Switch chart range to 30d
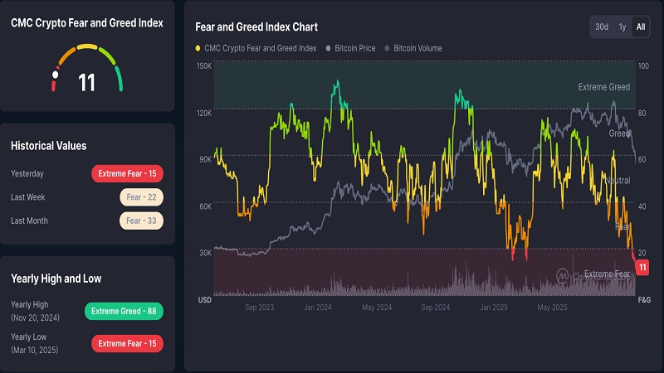This screenshot has width=664, height=373. click(x=601, y=27)
